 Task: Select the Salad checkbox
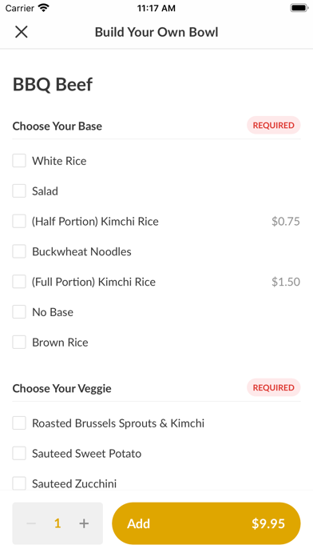click(x=19, y=190)
